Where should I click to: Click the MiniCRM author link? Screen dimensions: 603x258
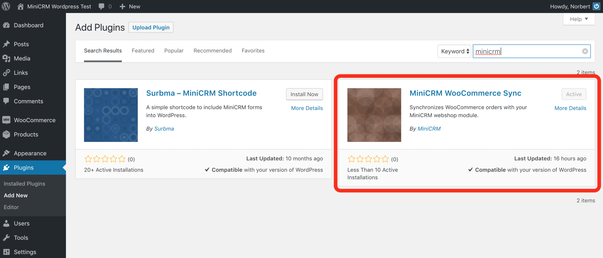(x=429, y=129)
